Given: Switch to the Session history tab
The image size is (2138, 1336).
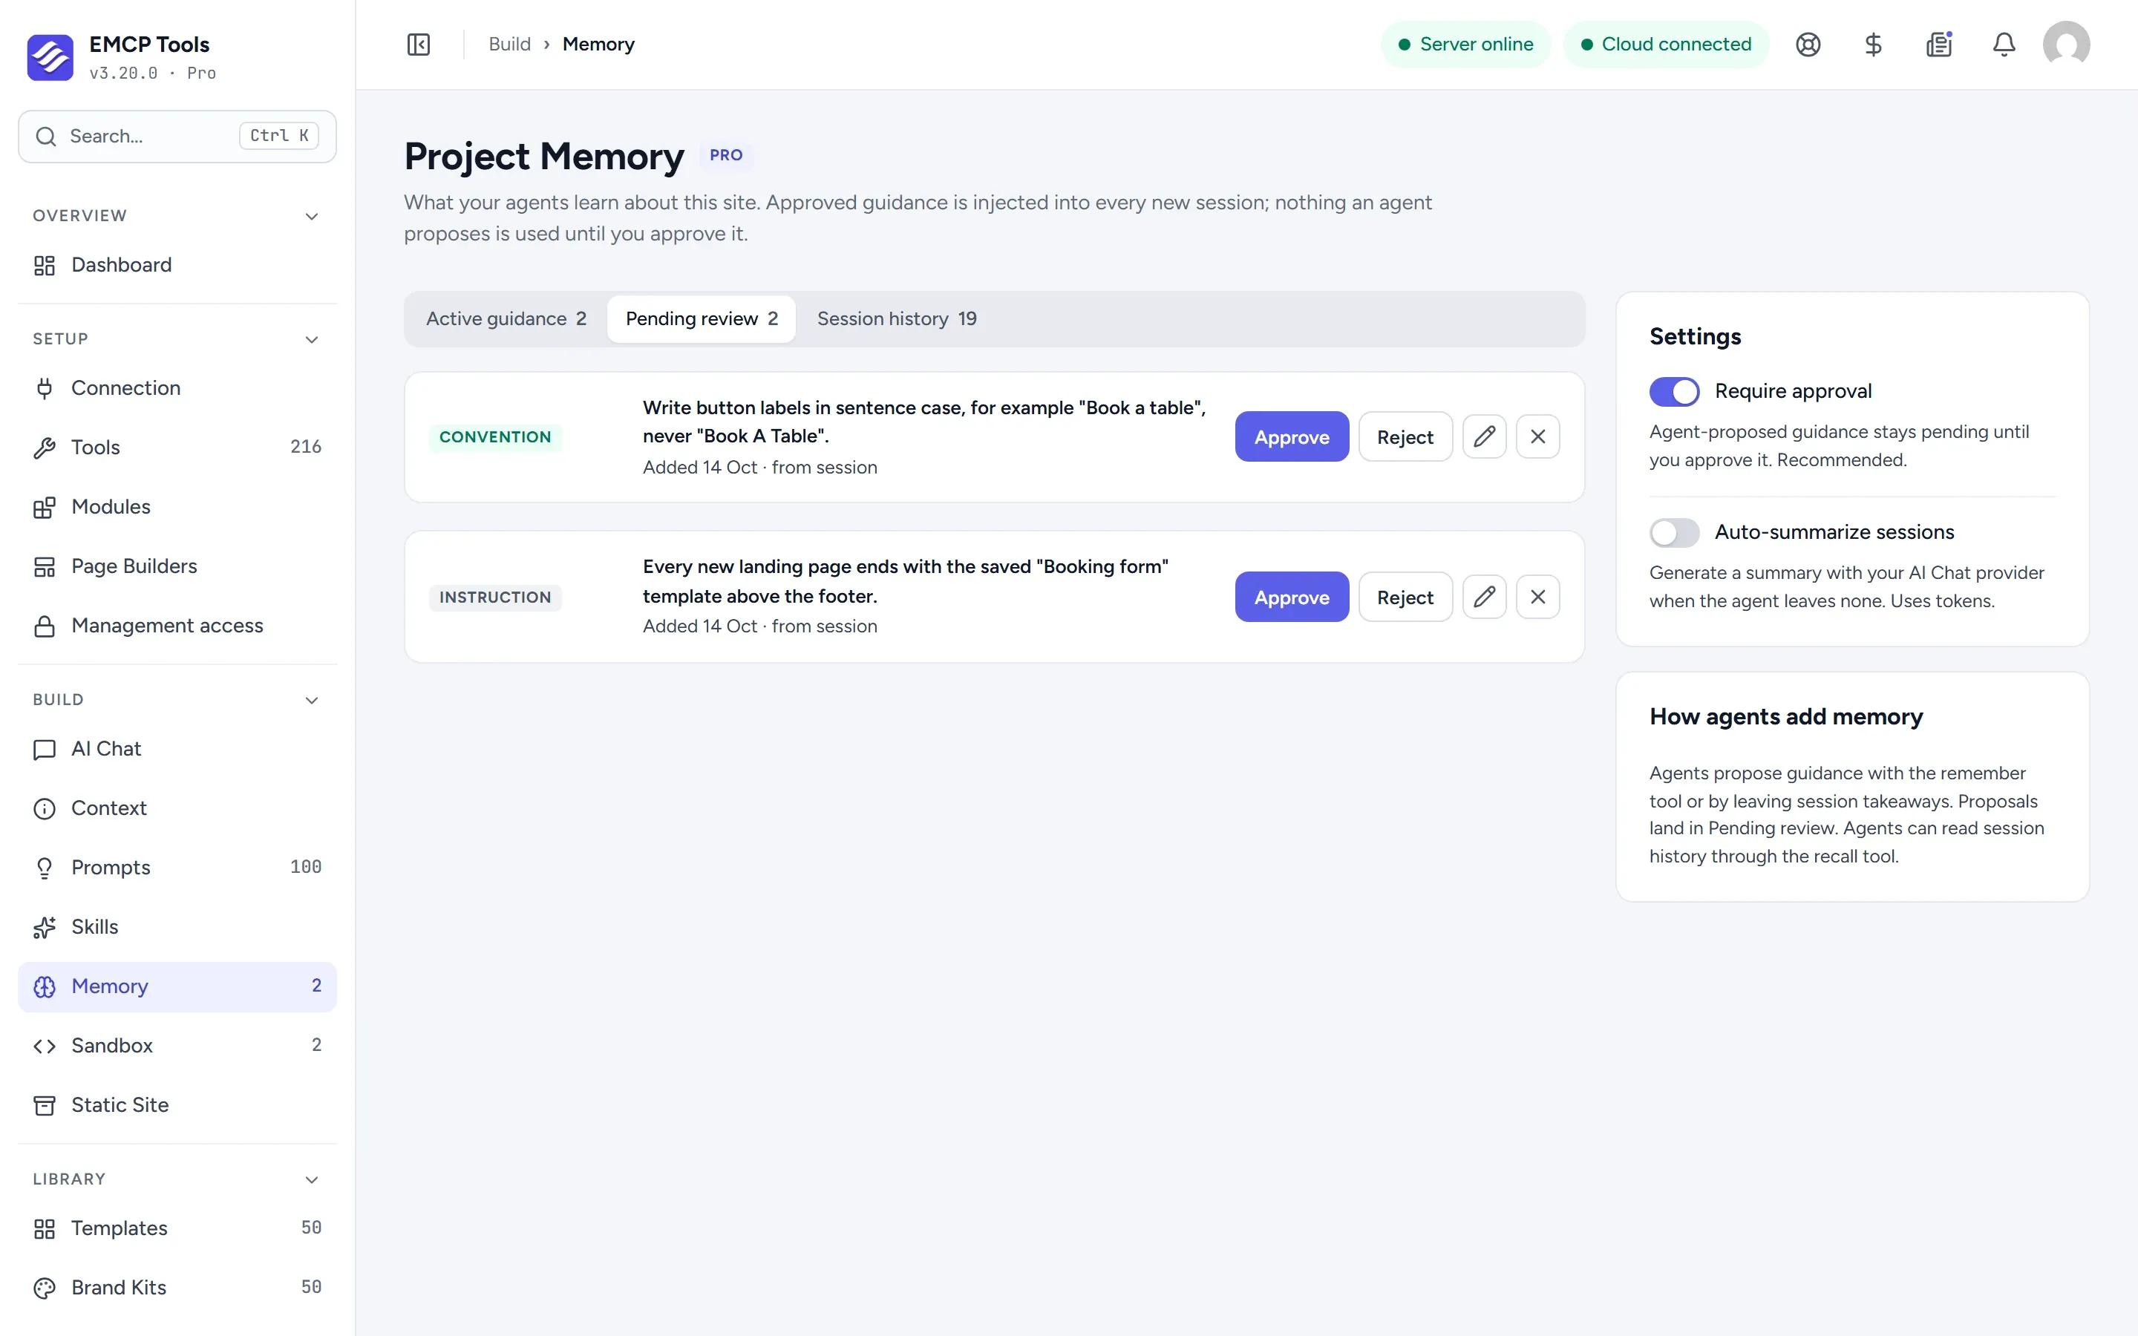Looking at the screenshot, I should [897, 319].
